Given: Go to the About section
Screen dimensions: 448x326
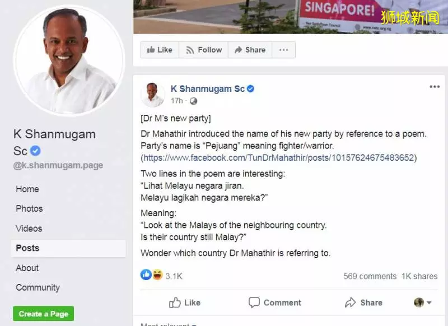Looking at the screenshot, I should pyautogui.click(x=27, y=268).
